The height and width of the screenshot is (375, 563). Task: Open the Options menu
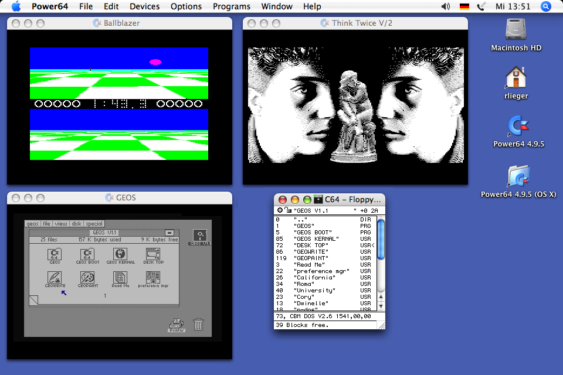tap(186, 6)
